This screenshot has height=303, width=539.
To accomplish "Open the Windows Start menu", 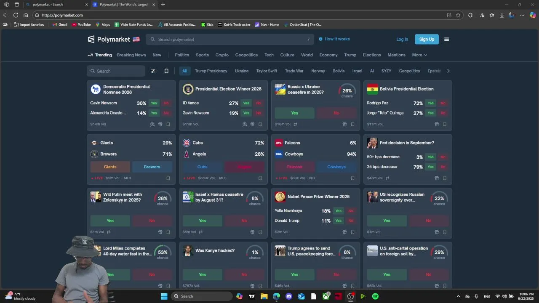I will [164, 296].
